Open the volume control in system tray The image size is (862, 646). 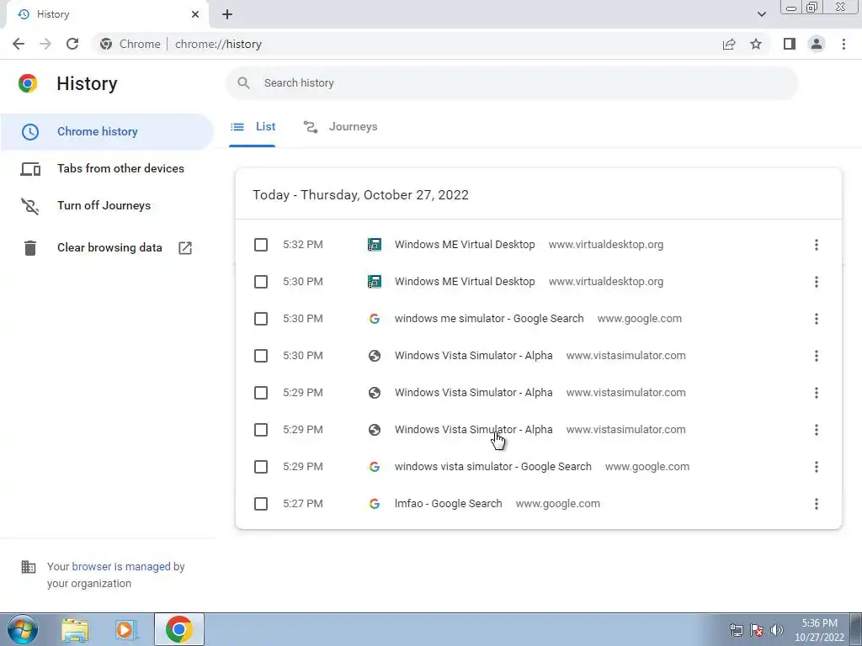point(777,629)
